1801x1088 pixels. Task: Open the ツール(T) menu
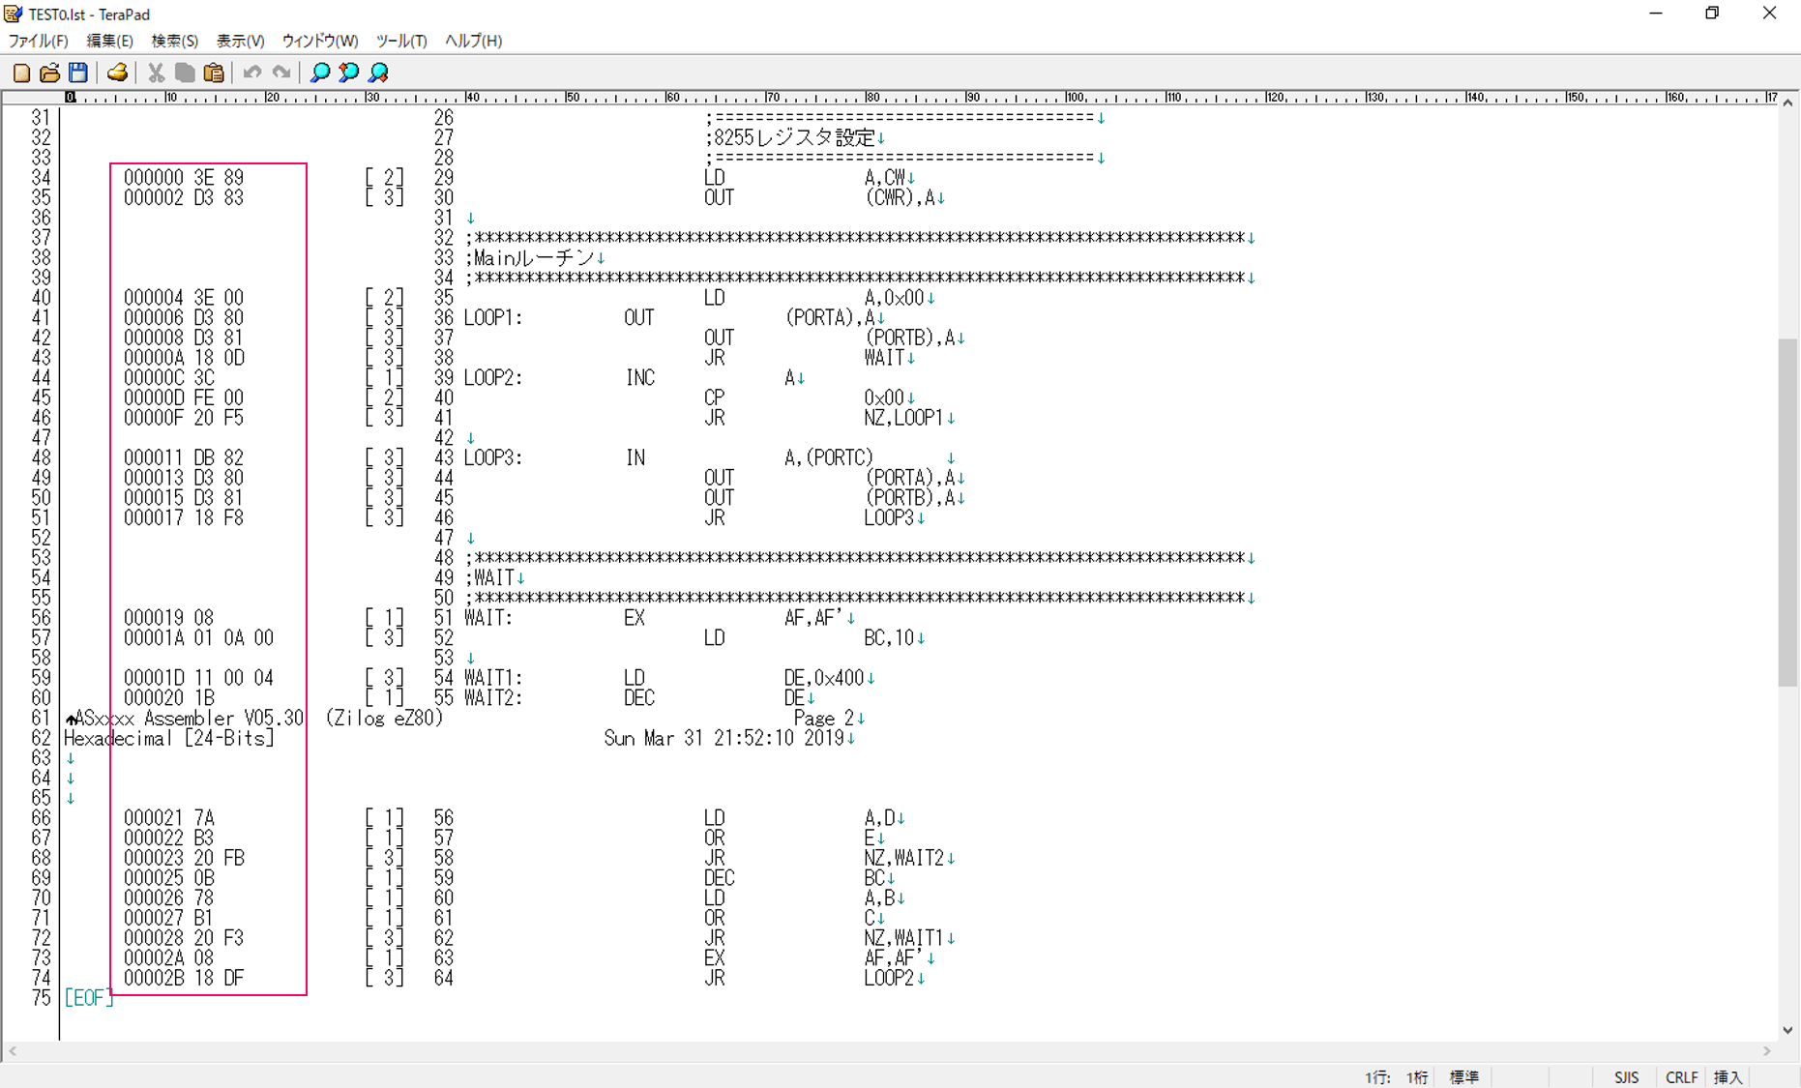pos(401,41)
